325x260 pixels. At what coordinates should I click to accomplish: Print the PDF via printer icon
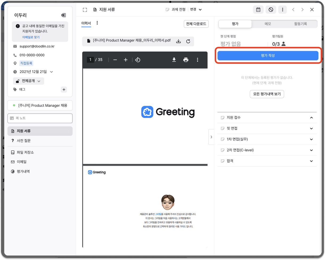[x=186, y=60]
